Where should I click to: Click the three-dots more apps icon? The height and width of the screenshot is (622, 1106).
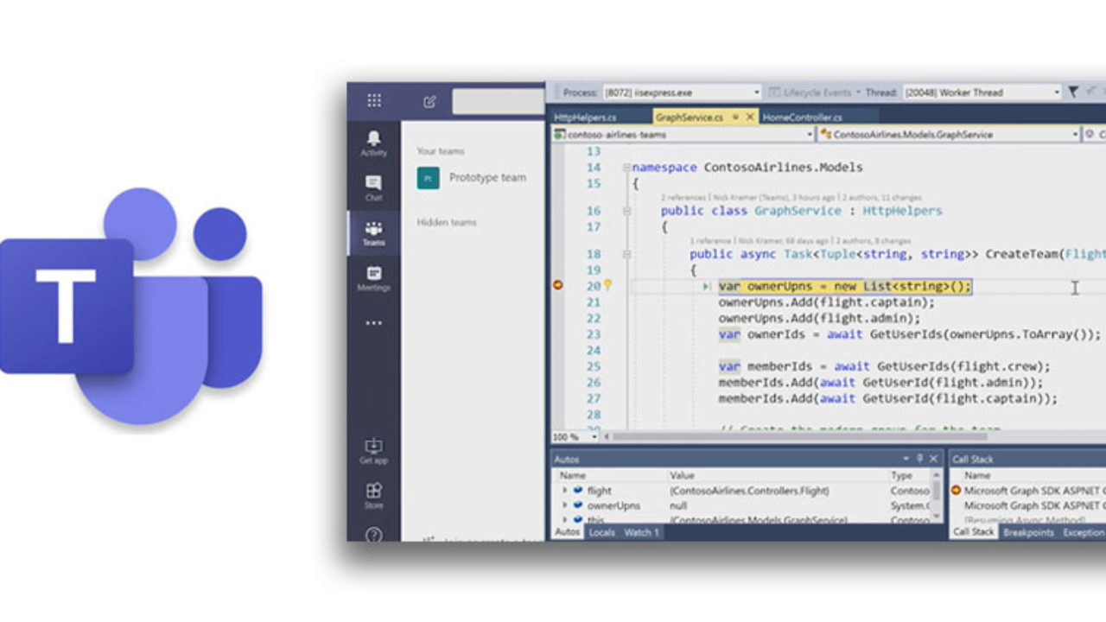373,323
